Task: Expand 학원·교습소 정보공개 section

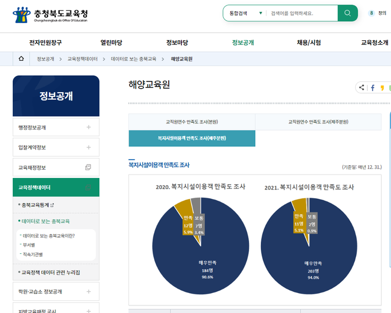Action: coord(88,291)
